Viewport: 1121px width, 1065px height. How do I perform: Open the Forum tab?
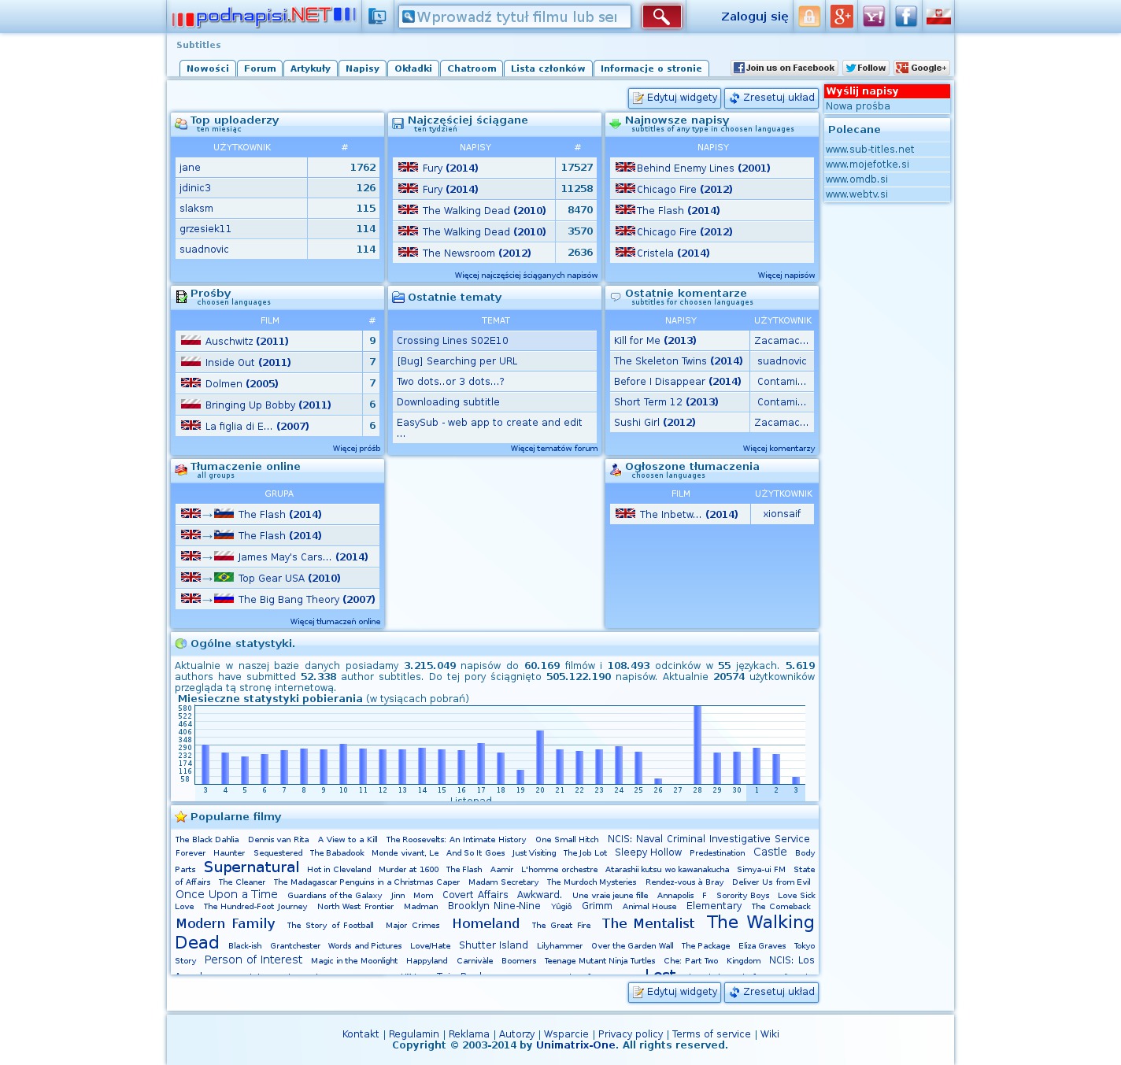click(x=260, y=68)
